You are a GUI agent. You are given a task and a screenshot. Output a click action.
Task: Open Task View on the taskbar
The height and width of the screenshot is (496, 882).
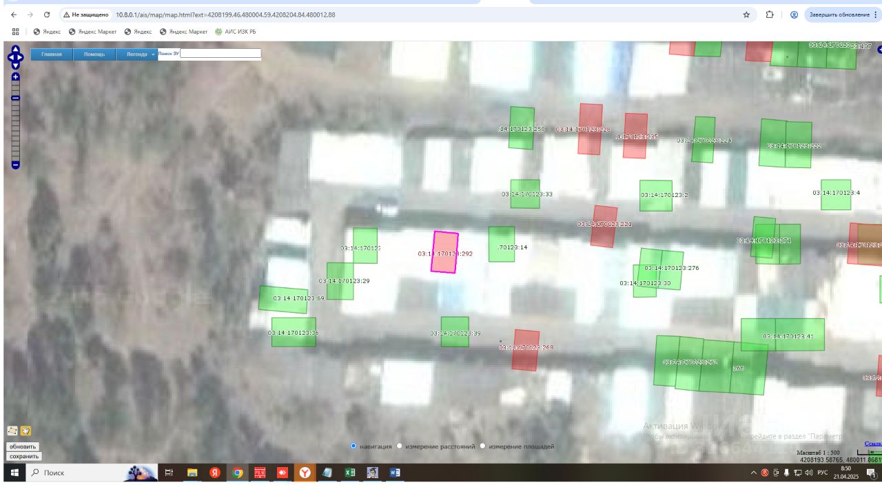click(169, 473)
